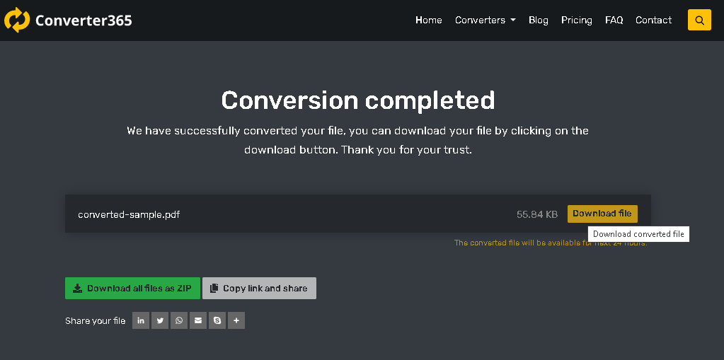724x360 pixels.
Task: Share file on LinkedIn
Action: pos(141,321)
